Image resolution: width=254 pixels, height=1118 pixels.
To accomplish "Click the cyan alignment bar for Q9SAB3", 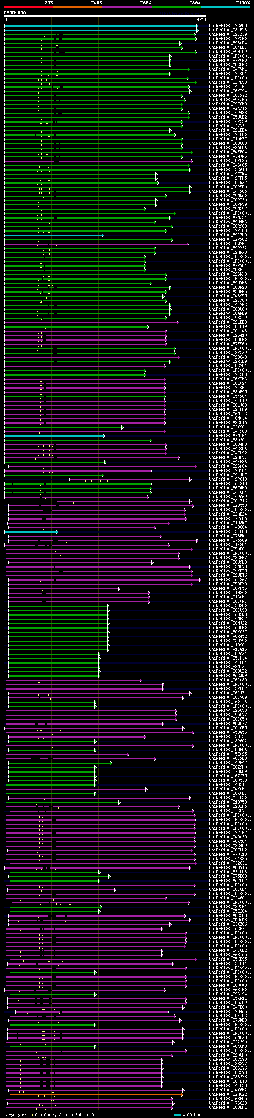I will tap(102, 26).
